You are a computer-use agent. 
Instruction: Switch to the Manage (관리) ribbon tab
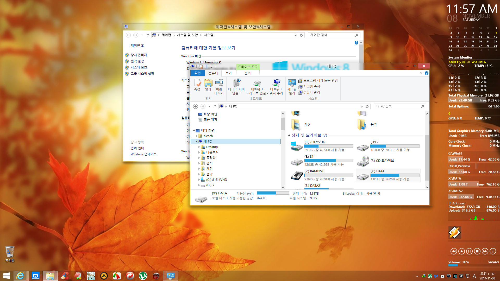247,73
